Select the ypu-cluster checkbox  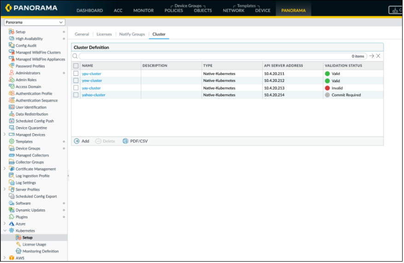[76, 73]
